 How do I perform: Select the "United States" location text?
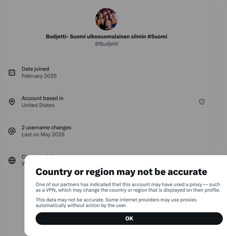click(x=38, y=105)
